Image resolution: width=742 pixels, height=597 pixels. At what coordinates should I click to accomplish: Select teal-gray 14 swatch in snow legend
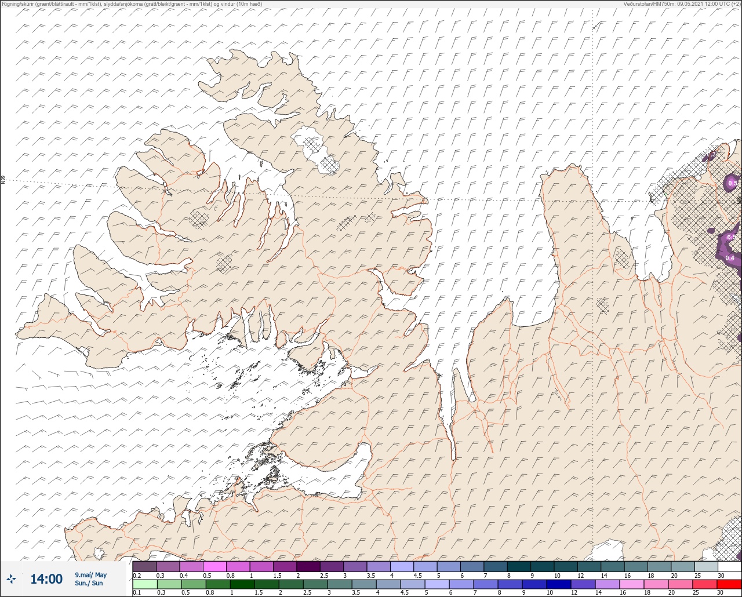pos(613,566)
